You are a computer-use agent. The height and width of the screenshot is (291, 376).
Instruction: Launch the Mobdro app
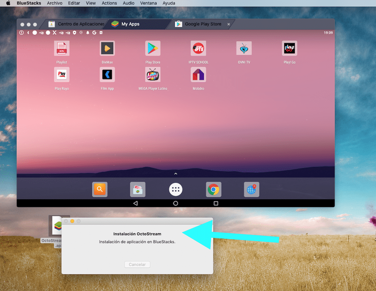198,74
